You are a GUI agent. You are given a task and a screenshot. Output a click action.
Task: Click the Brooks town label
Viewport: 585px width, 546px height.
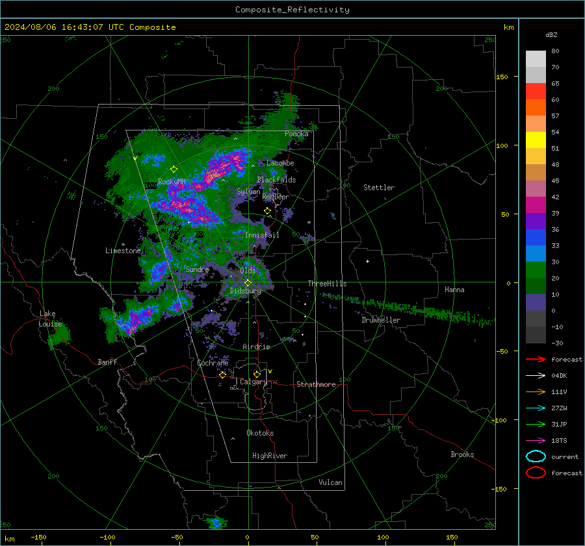point(462,454)
